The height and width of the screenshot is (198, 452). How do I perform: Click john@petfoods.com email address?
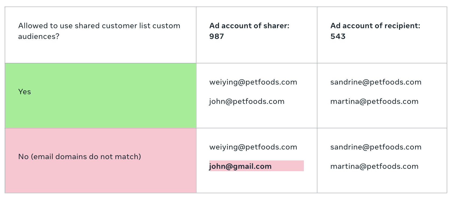coord(247,101)
